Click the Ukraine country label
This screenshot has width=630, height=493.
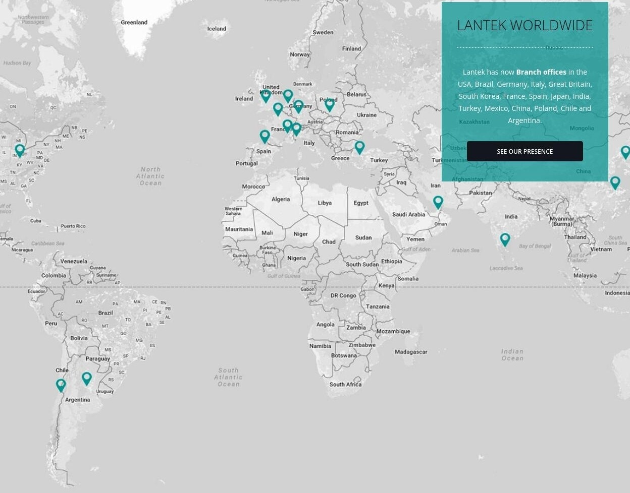click(x=367, y=115)
